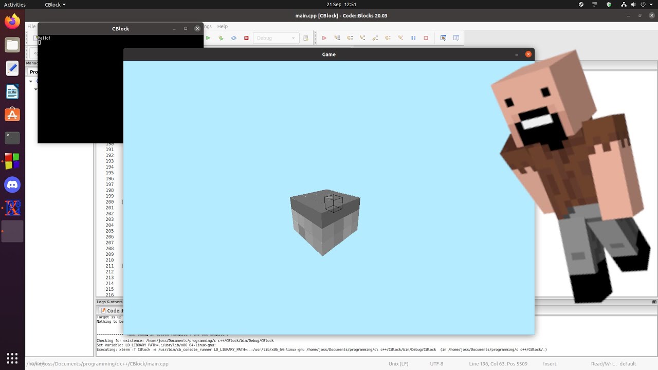Viewport: 658px width, 370px height.
Task: Open the Debugging windows icon
Action: click(x=443, y=38)
